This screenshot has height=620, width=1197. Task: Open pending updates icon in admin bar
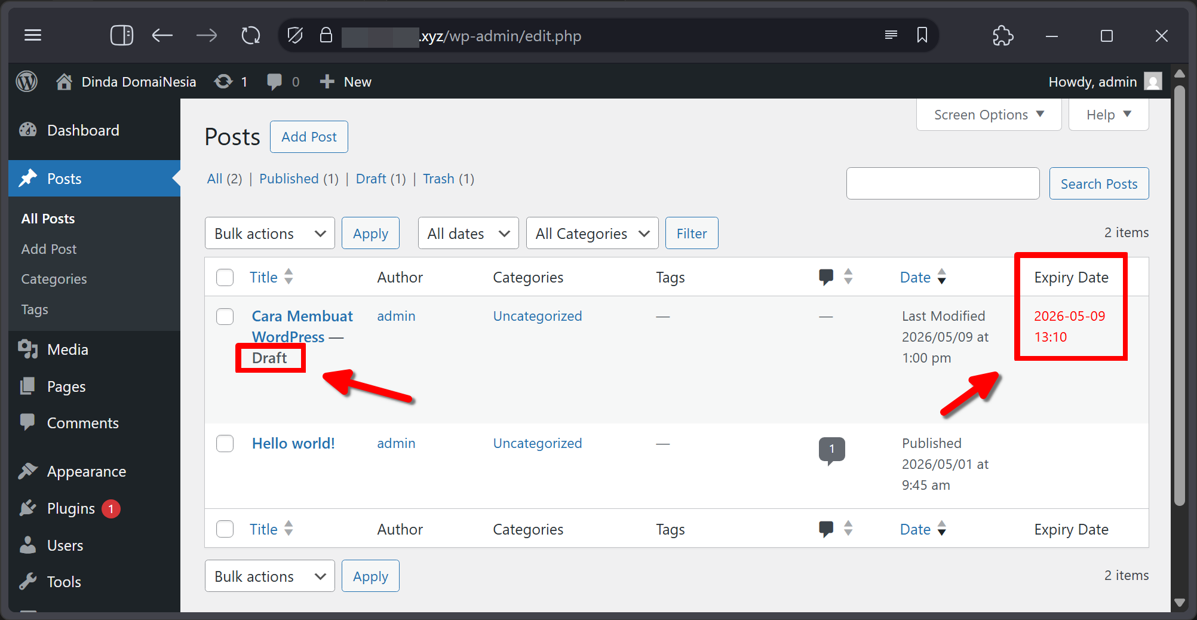coord(223,81)
